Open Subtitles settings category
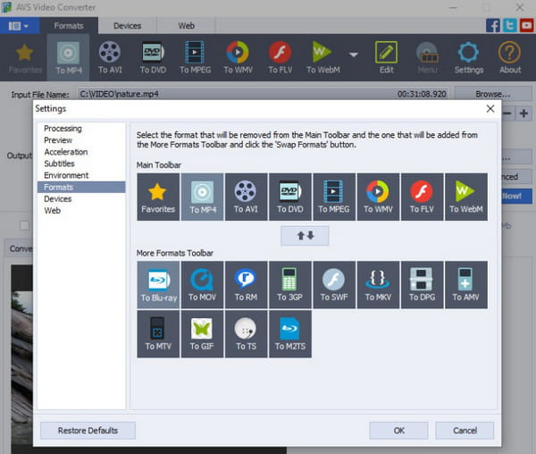This screenshot has height=454, width=536. tap(81, 164)
